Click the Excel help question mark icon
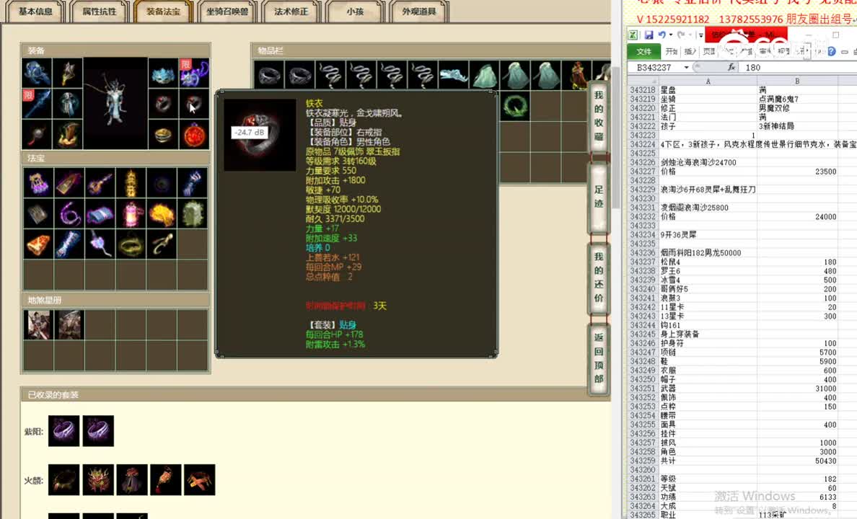The image size is (857, 519). [x=831, y=51]
